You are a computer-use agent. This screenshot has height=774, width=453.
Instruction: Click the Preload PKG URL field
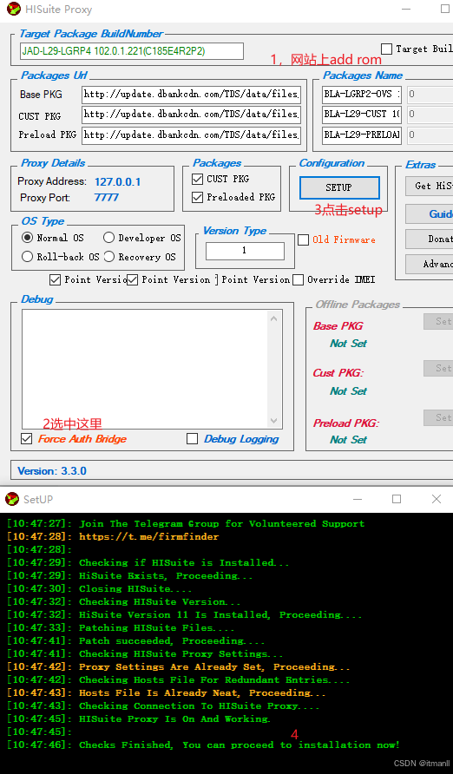pyautogui.click(x=191, y=134)
